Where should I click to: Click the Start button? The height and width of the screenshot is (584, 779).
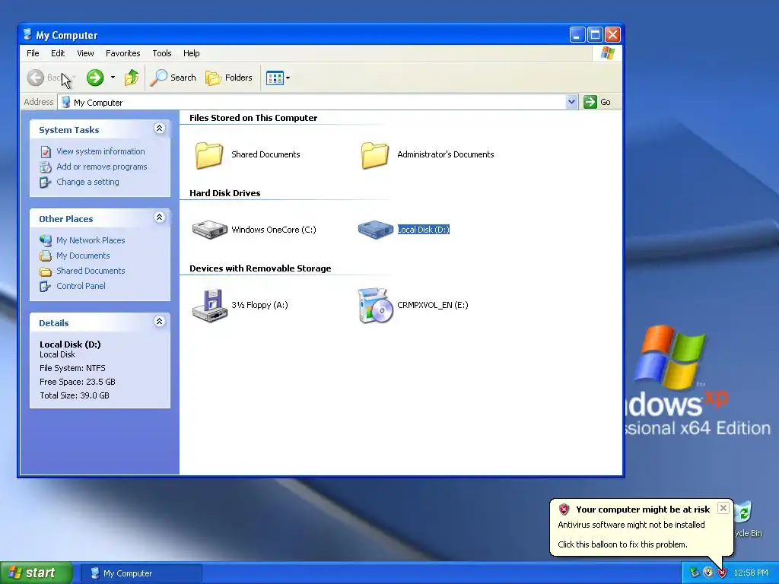coord(36,573)
